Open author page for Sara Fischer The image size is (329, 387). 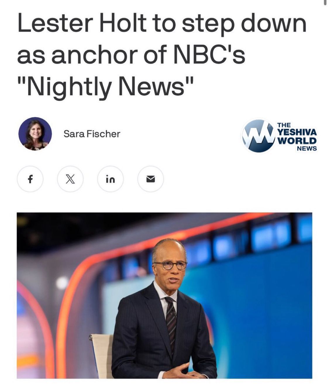(92, 134)
